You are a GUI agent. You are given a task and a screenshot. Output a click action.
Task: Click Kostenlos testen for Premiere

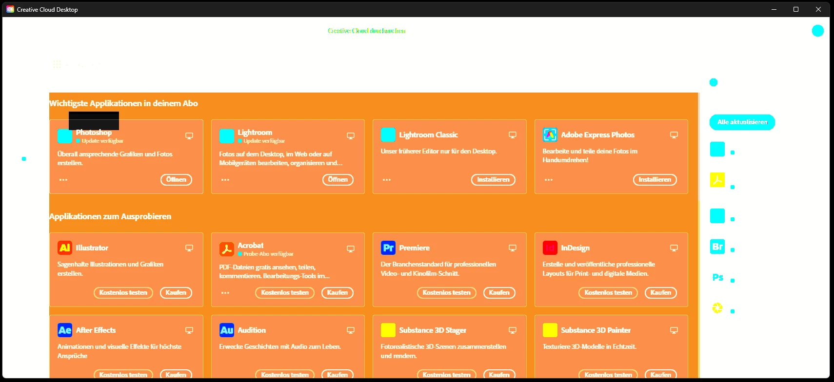tap(447, 293)
